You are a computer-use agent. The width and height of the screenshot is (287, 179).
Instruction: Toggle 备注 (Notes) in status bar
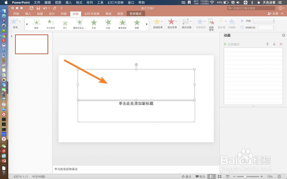click(x=186, y=177)
